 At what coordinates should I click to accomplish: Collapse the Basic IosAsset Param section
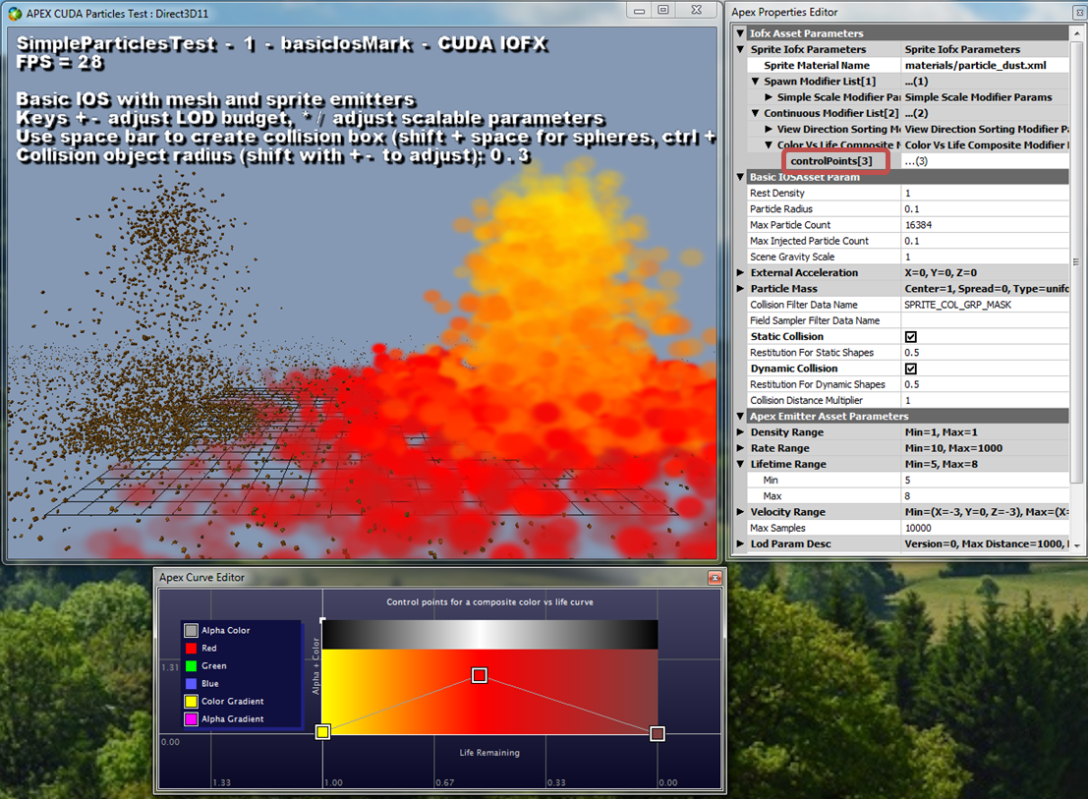[740, 177]
